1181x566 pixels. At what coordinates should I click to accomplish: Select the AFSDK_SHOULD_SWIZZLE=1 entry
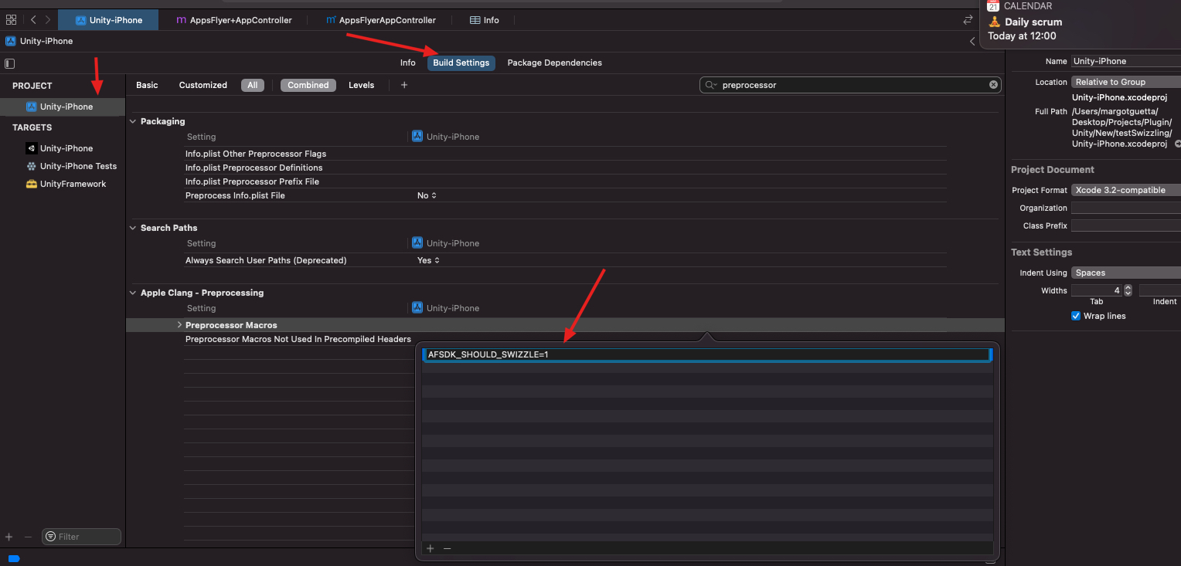coord(707,354)
